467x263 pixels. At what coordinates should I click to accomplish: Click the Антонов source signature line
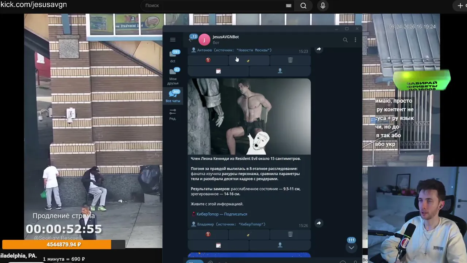231,50
